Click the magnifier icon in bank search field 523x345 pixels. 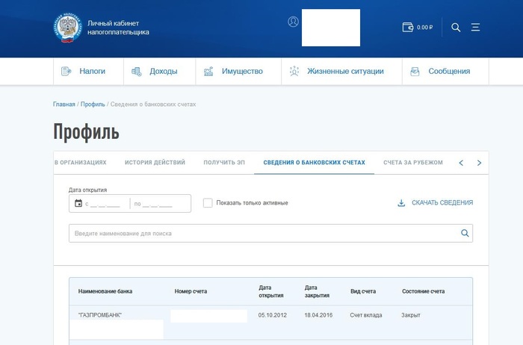[465, 233]
